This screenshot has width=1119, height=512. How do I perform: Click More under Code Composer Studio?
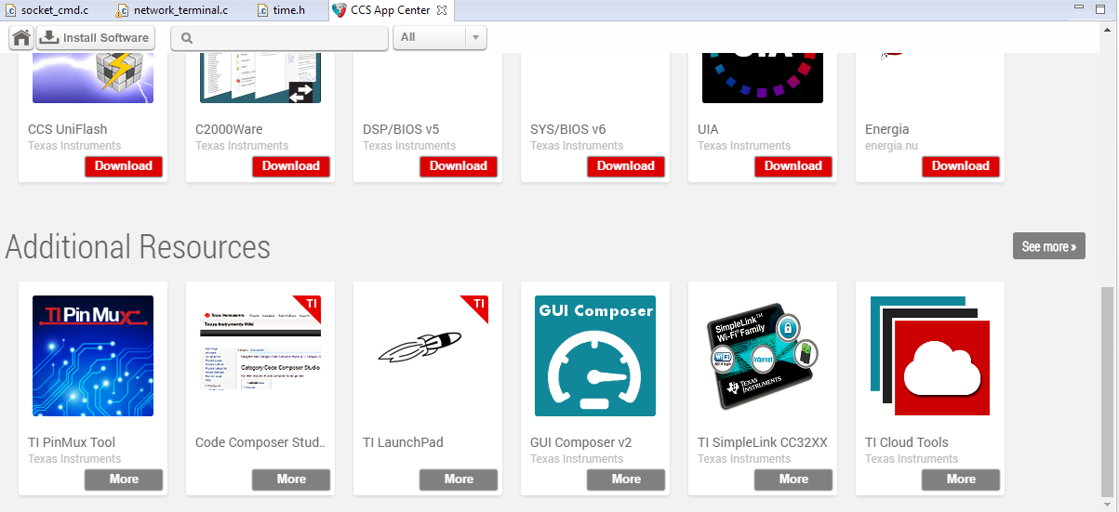(291, 479)
